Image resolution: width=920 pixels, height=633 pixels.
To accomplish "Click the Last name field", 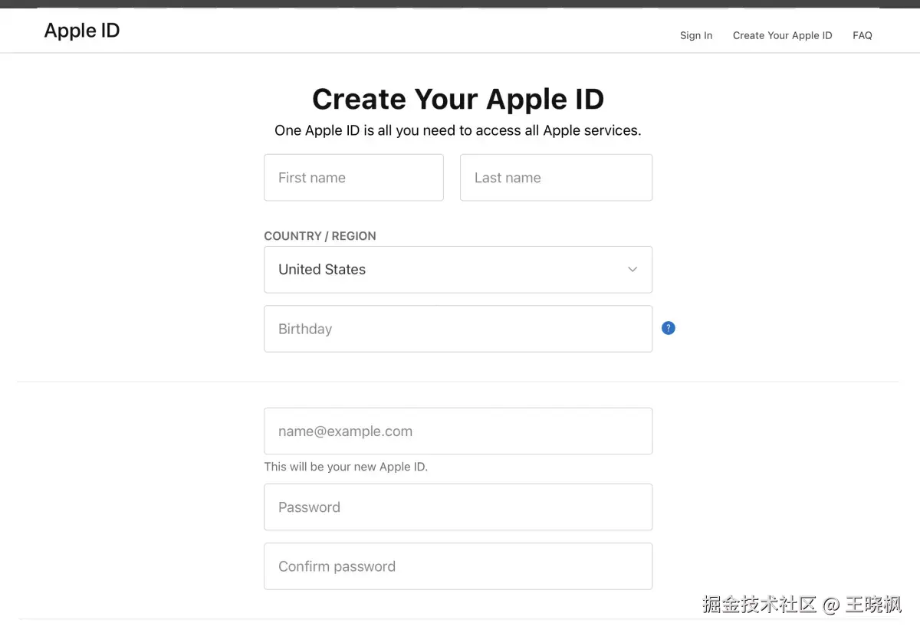I will click(x=556, y=178).
